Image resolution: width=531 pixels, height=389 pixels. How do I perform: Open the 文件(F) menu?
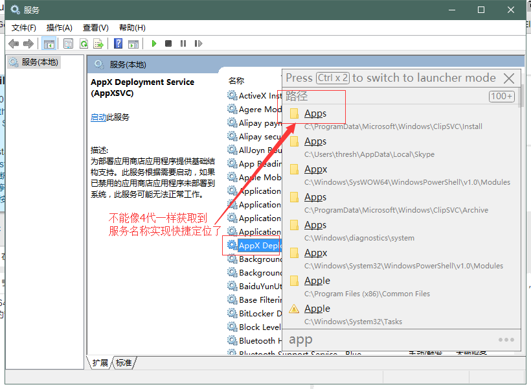[x=24, y=28]
